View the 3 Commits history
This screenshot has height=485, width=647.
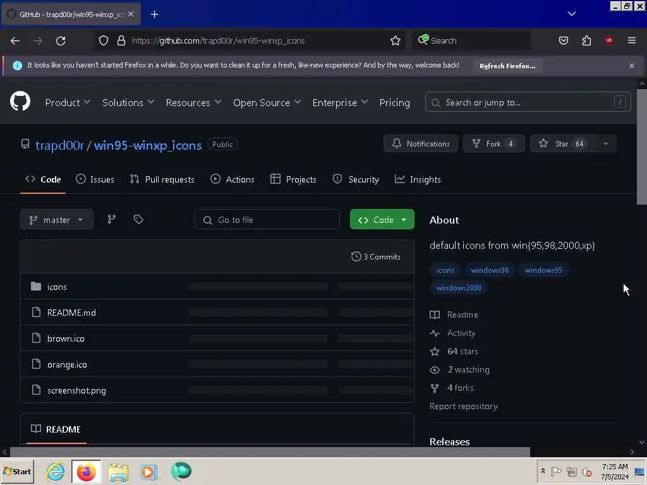[x=375, y=256]
